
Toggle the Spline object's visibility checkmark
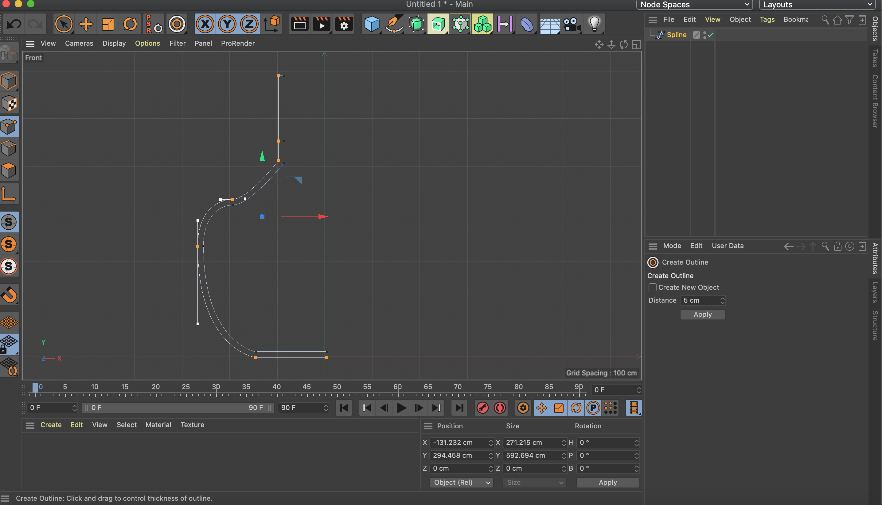(x=711, y=35)
